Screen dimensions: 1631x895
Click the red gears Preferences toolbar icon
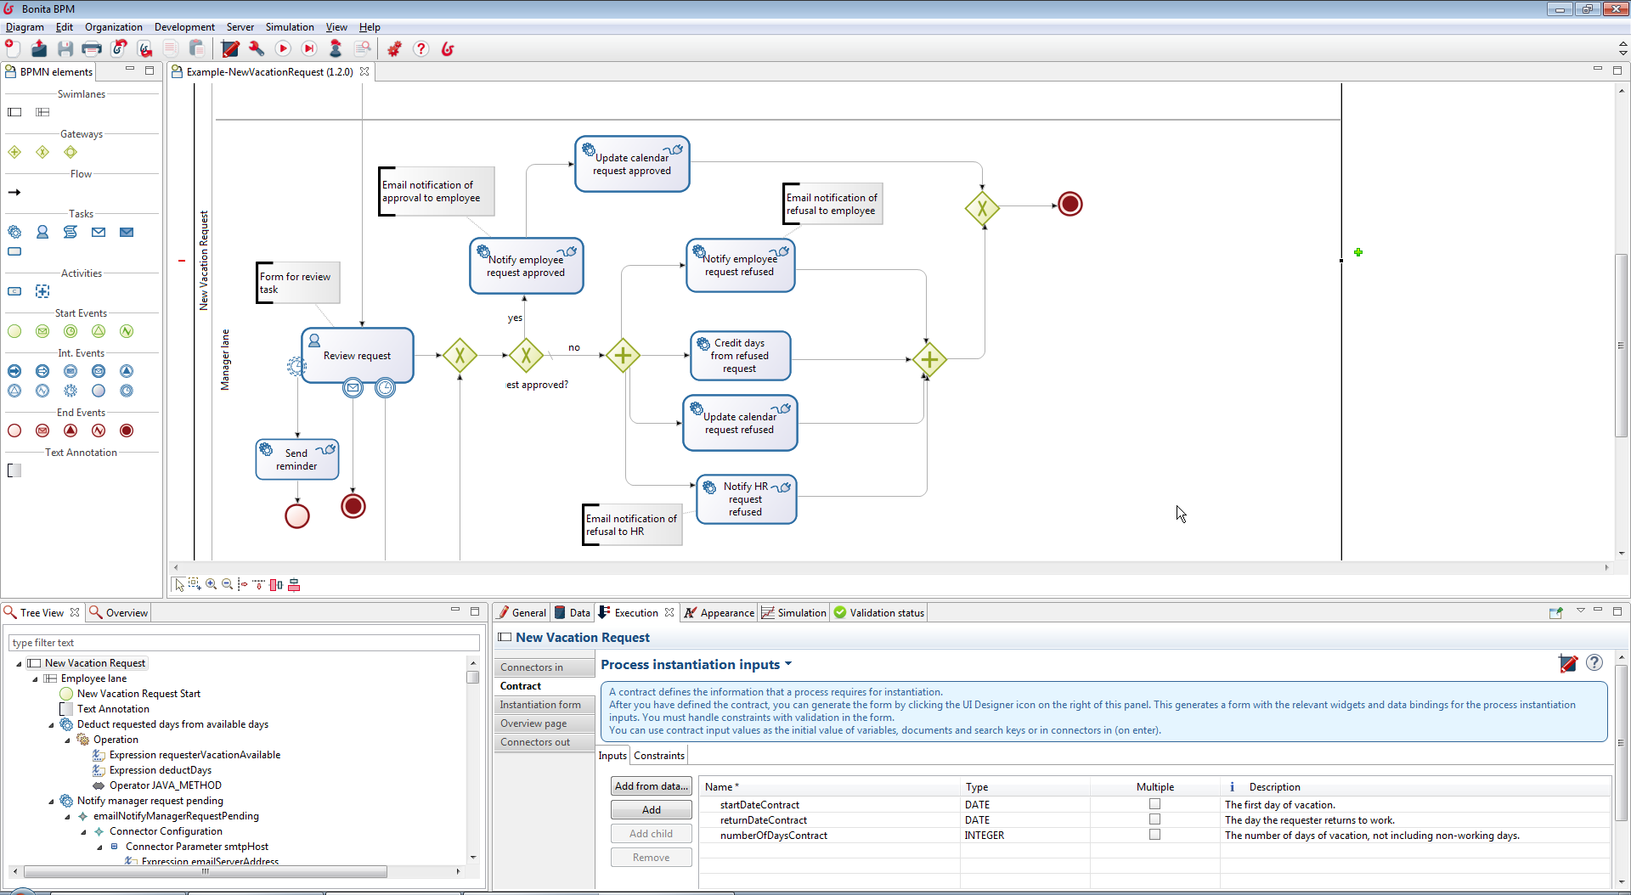click(394, 48)
